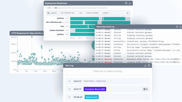Remove the gateway filter tag

pos(58,13)
